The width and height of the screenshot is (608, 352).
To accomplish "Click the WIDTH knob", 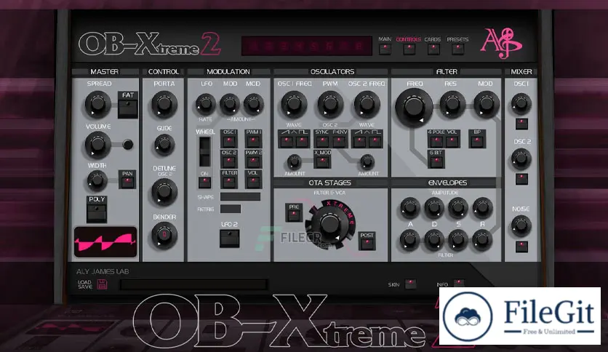I will pyautogui.click(x=97, y=180).
